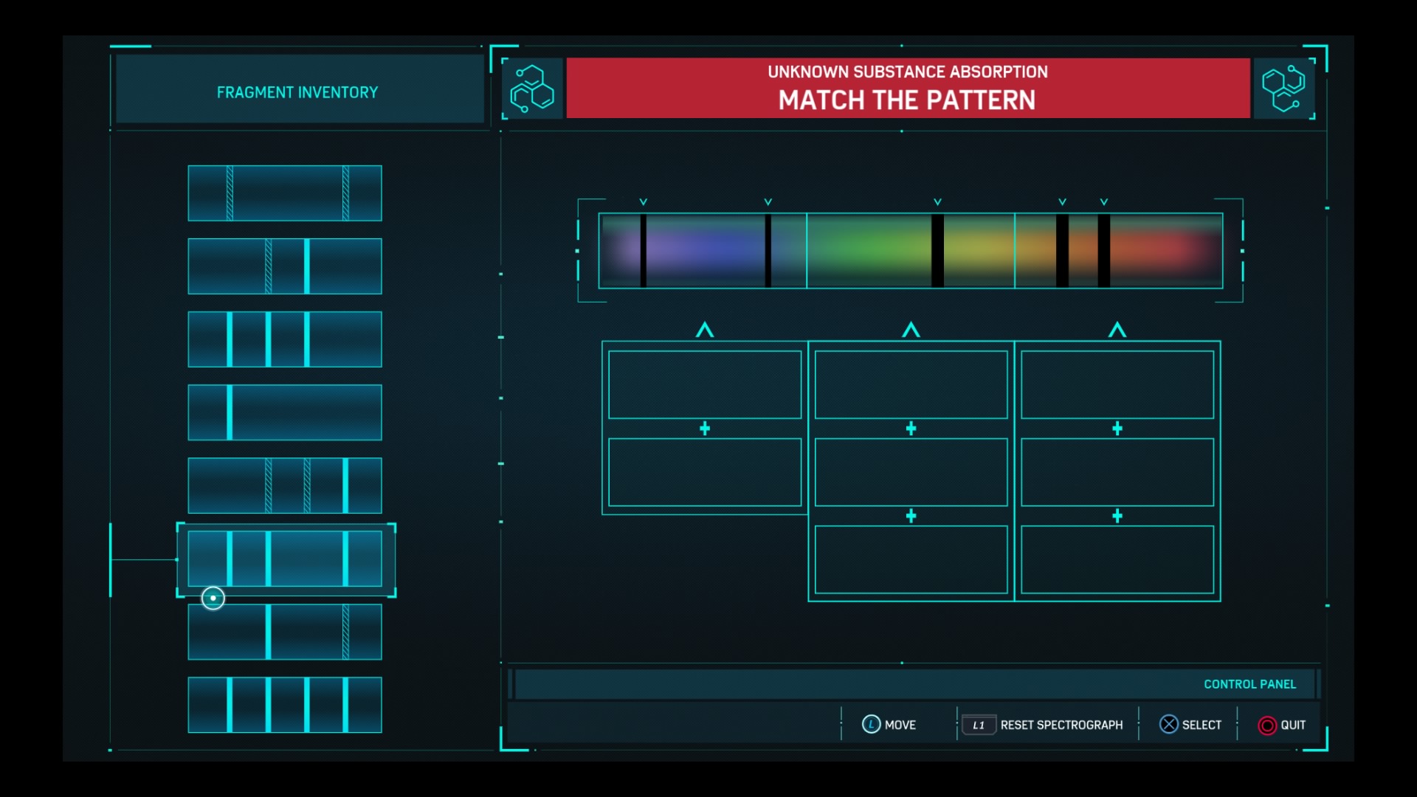Click the top empty slot in the middle column
1417x797 pixels.
[x=911, y=384]
